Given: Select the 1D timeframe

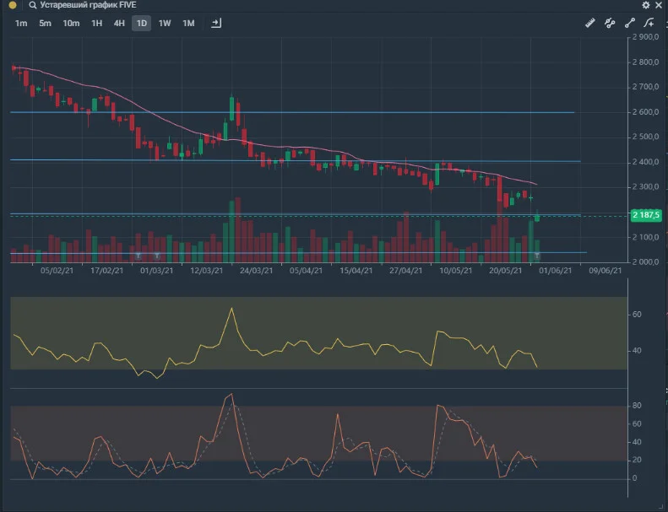Looking at the screenshot, I should coord(141,24).
